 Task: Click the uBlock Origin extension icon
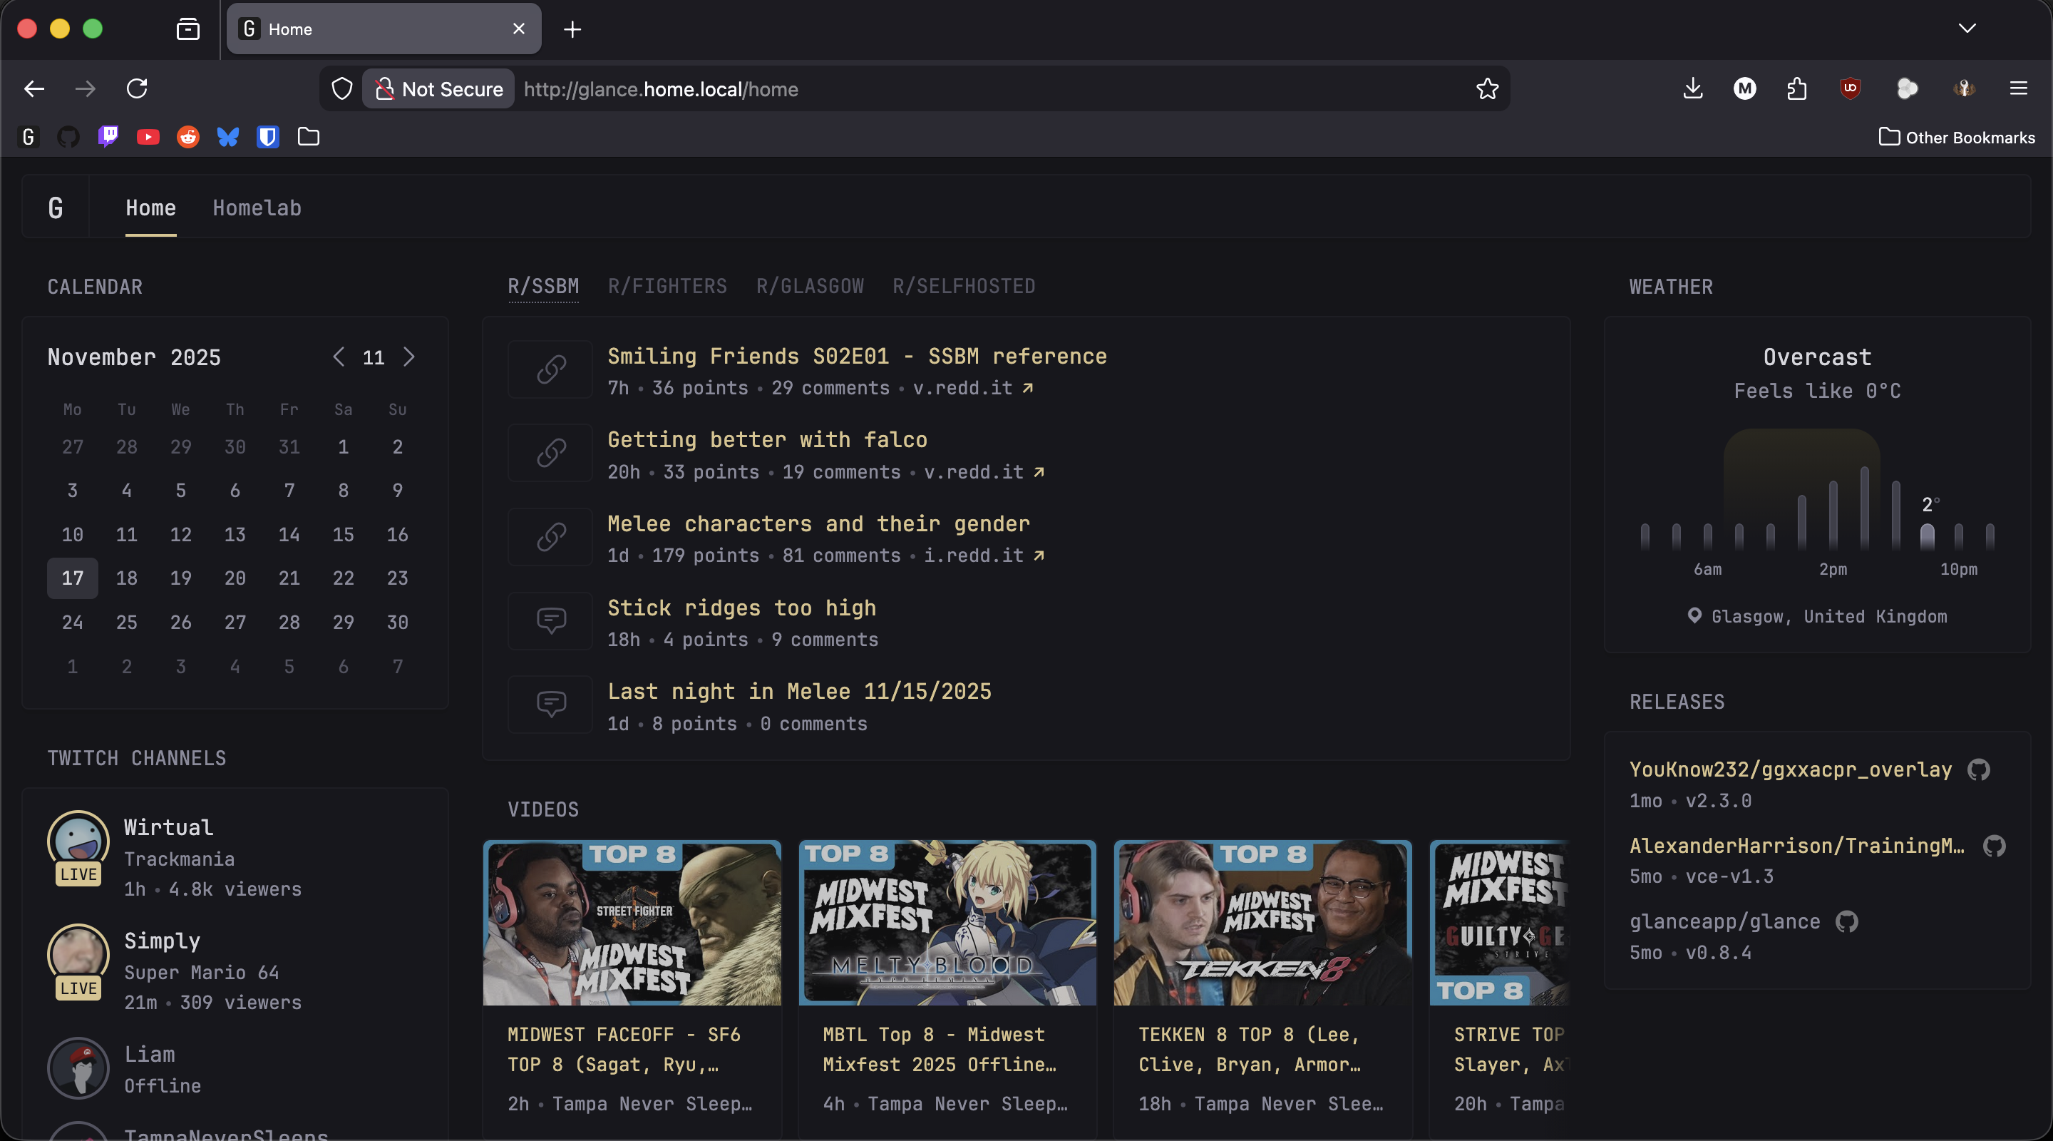(x=1850, y=88)
